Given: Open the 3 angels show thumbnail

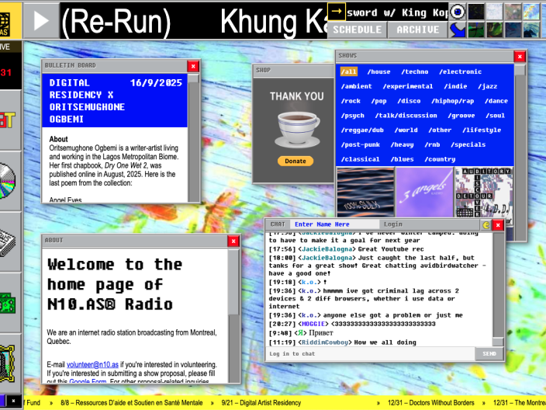Looking at the screenshot, I should 423,193.
